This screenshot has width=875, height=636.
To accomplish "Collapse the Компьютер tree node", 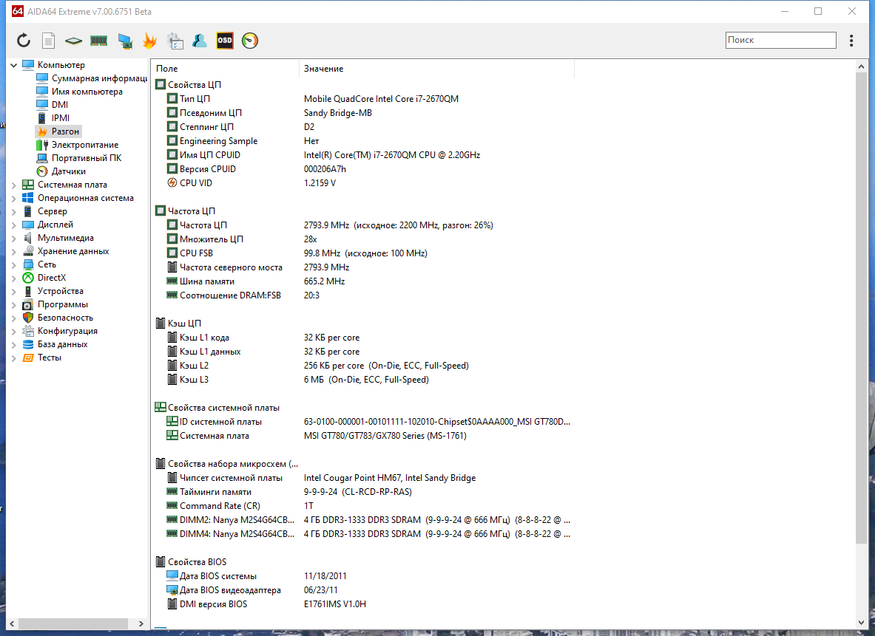I will pyautogui.click(x=13, y=65).
